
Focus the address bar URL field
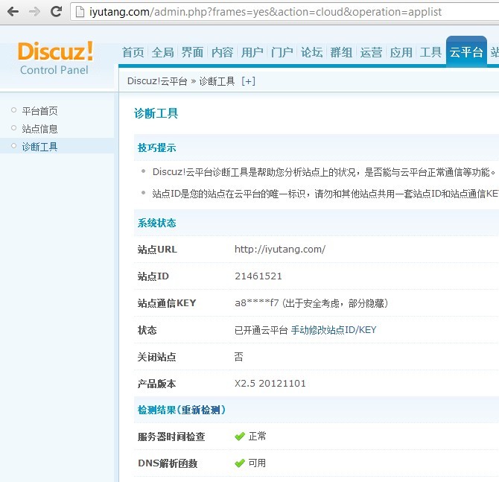tap(285, 12)
